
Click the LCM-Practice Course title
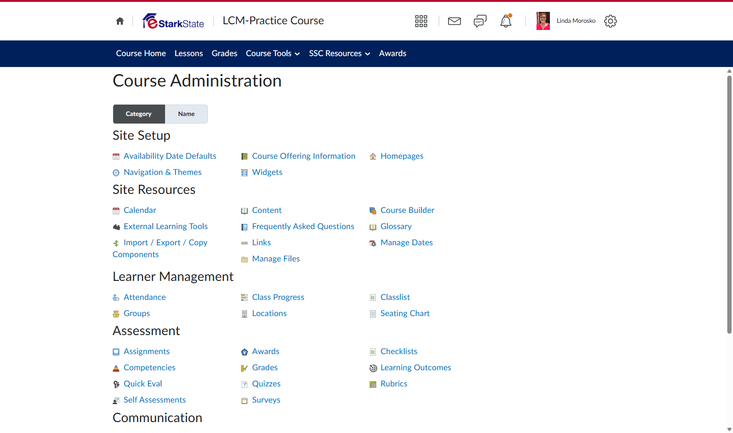tap(273, 20)
